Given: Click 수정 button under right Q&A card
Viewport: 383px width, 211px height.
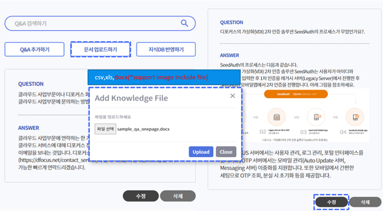Looking at the screenshot, I should point(331,202).
